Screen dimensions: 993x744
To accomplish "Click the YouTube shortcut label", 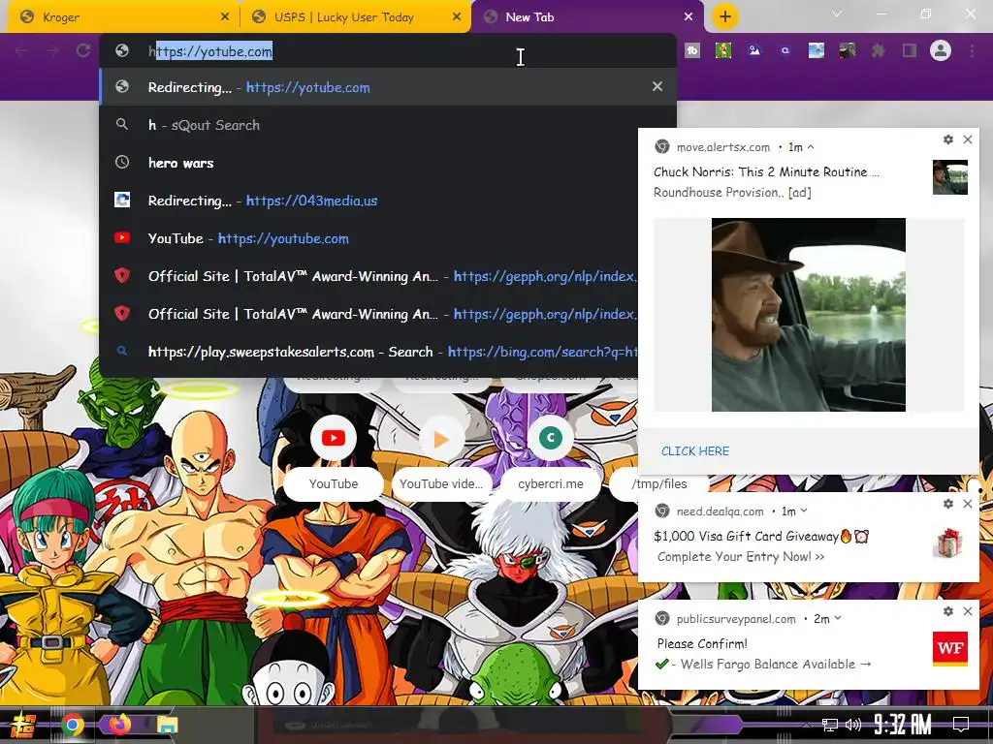I will [x=334, y=484].
